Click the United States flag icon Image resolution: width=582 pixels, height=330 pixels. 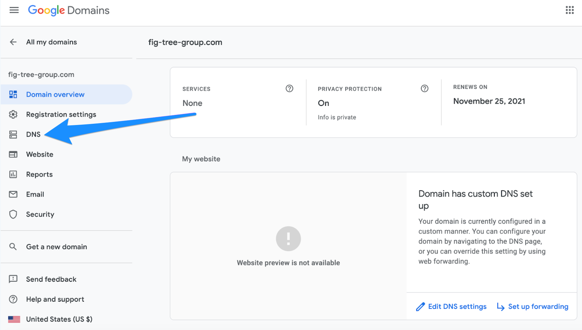click(14, 319)
